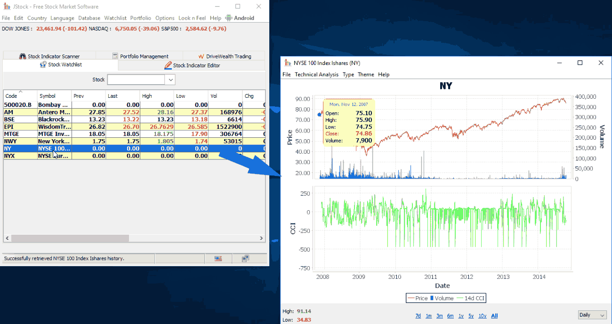
Task: Open the chart window File menu
Action: pos(287,74)
